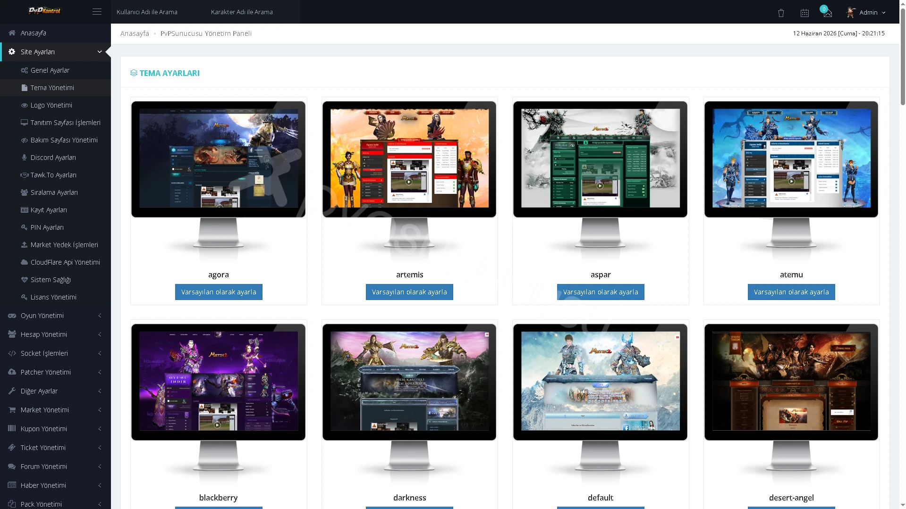Expand the Kupon Yönetimi submenu arrow
This screenshot has width=906, height=509.
[100, 429]
